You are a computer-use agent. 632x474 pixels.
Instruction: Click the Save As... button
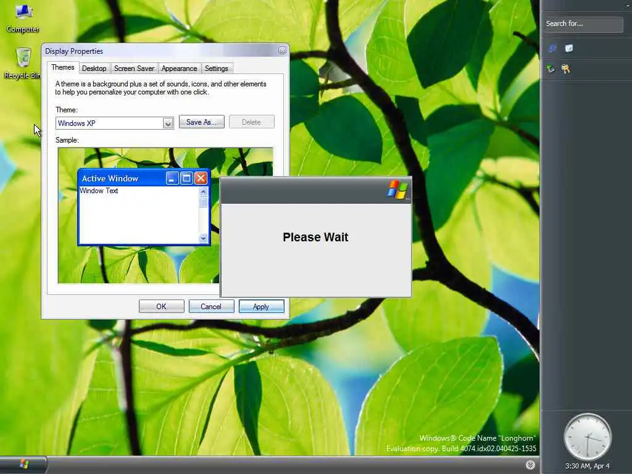202,122
